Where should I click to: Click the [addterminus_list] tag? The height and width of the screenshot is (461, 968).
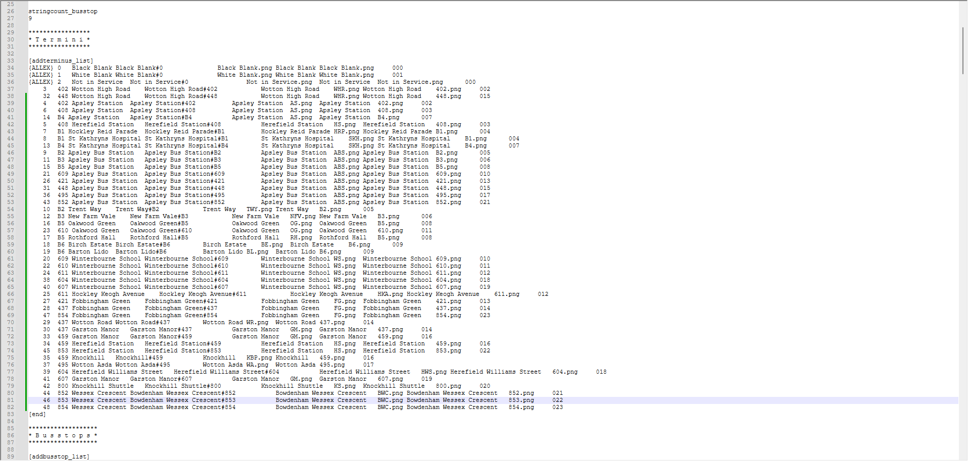(x=61, y=61)
